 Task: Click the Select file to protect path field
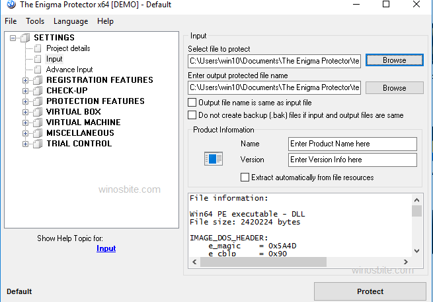(x=274, y=61)
